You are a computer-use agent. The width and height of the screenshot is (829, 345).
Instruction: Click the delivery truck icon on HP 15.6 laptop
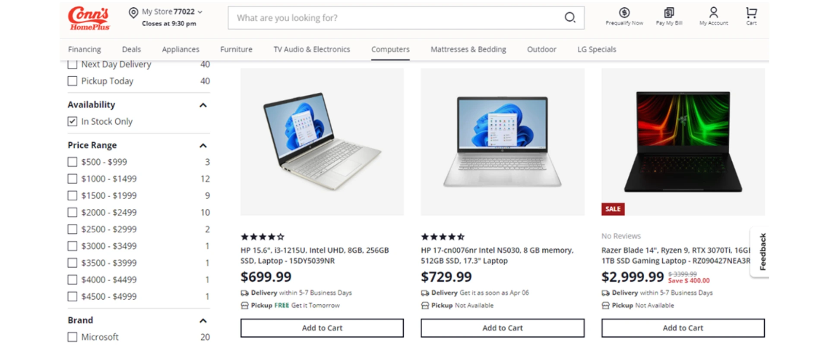click(x=244, y=293)
